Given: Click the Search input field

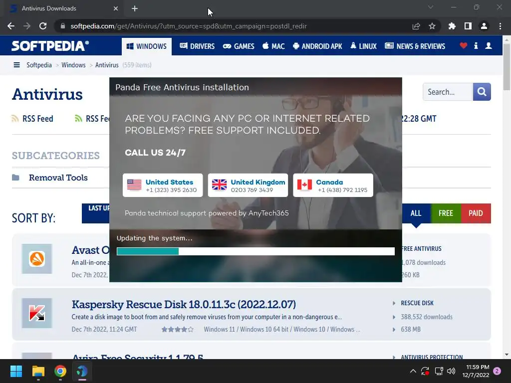Looking at the screenshot, I should click(x=448, y=92).
